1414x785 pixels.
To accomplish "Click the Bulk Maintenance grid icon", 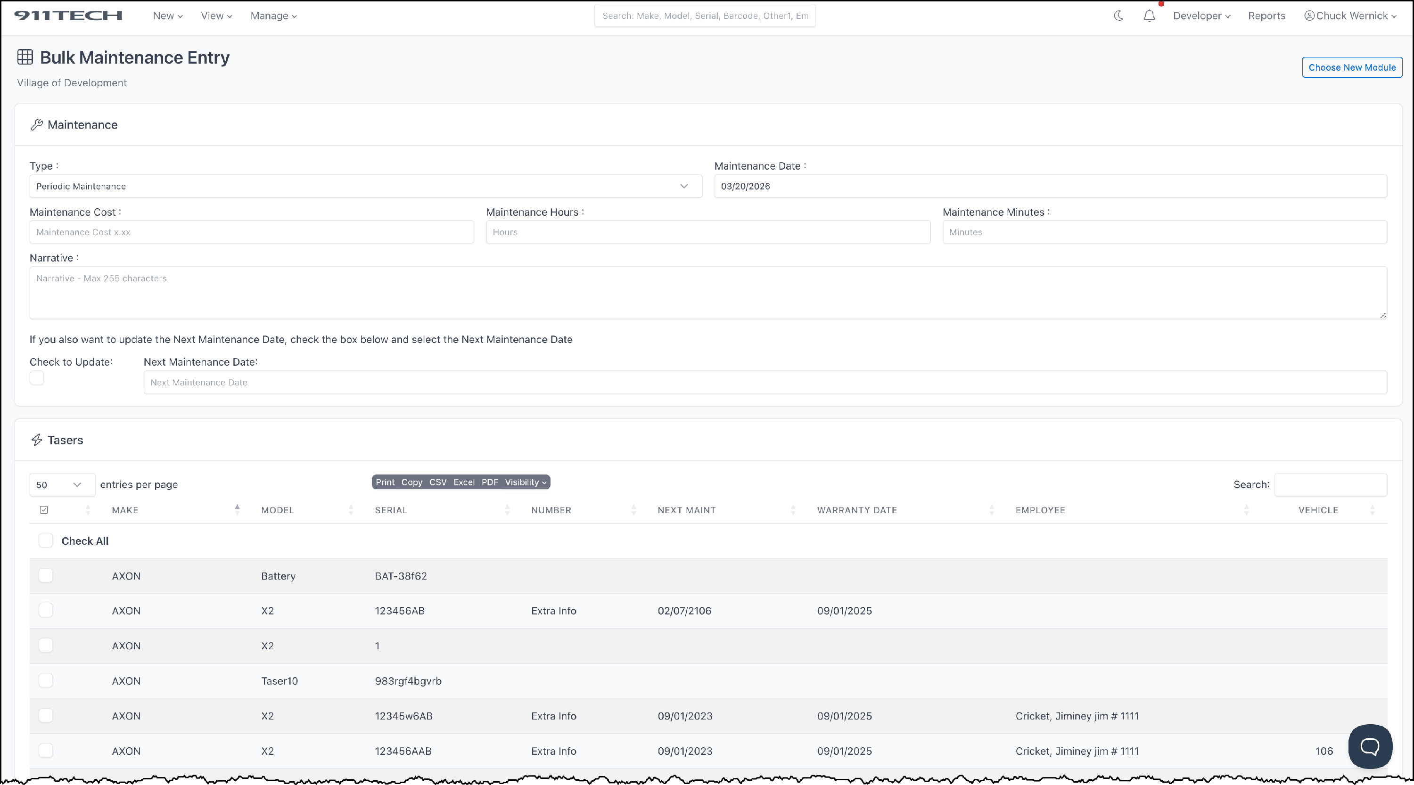I will tap(25, 57).
